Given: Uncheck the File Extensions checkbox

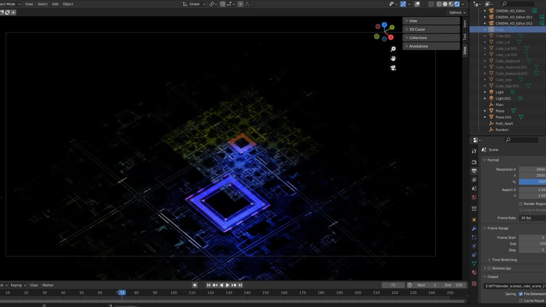Looking at the screenshot, I should pyautogui.click(x=521, y=294).
